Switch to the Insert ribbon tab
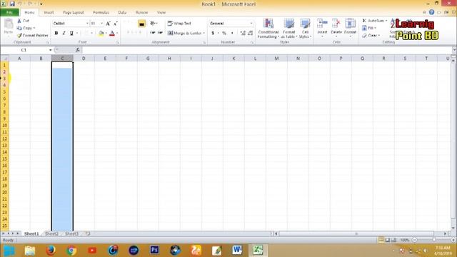 tap(49, 13)
